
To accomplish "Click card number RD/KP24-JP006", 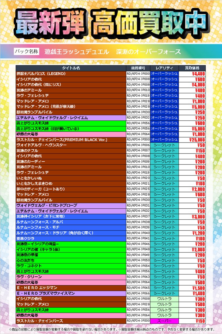I will (x=138, y=145).
